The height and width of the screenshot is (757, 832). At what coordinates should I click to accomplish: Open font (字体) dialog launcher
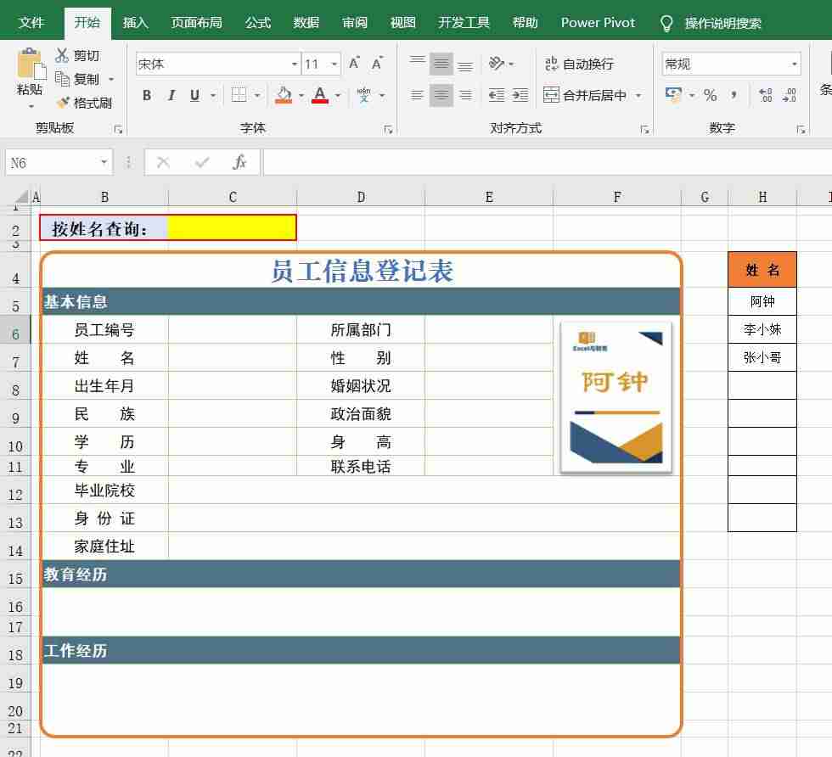[389, 130]
